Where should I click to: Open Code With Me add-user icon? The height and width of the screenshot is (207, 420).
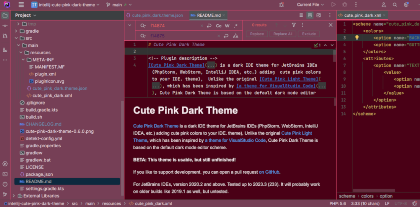click(x=384, y=5)
